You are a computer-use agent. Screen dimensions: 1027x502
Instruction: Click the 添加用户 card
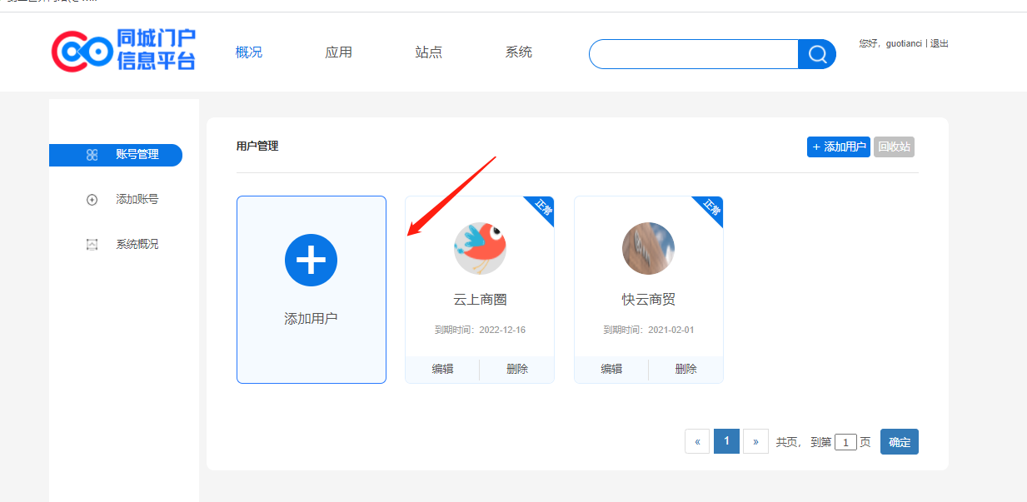pyautogui.click(x=312, y=290)
